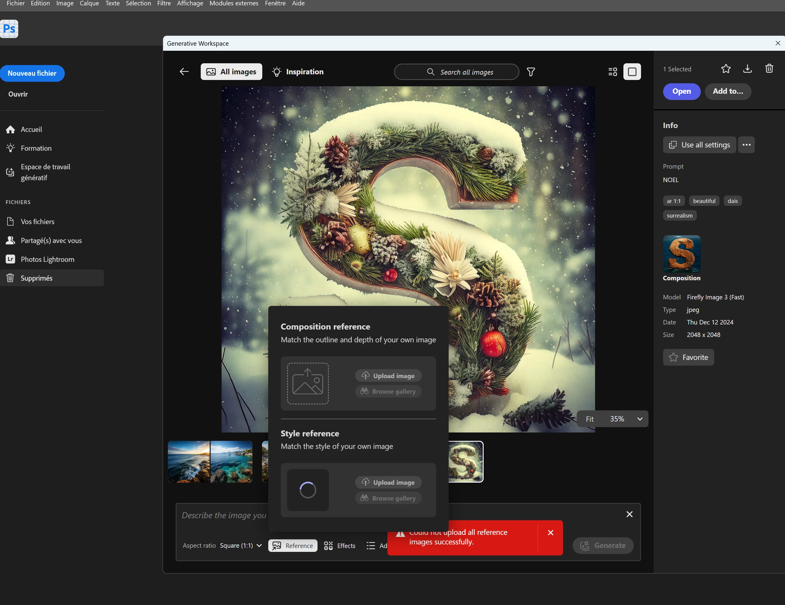Switch to single image view
785x605 pixels.
click(x=632, y=72)
